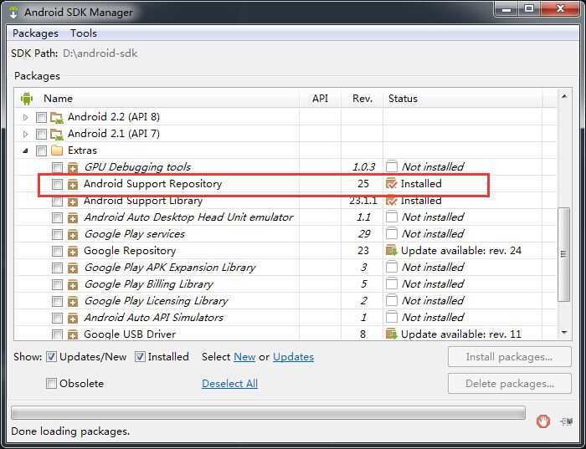Check the Google Play Licensing Library checkbox
The image size is (586, 449).
point(57,301)
